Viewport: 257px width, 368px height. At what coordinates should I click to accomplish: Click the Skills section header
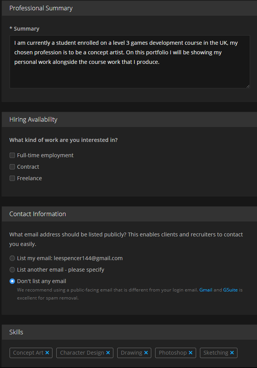[16, 332]
